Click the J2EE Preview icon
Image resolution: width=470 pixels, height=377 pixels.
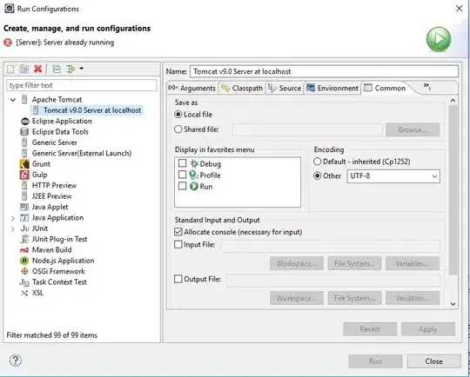(24, 196)
